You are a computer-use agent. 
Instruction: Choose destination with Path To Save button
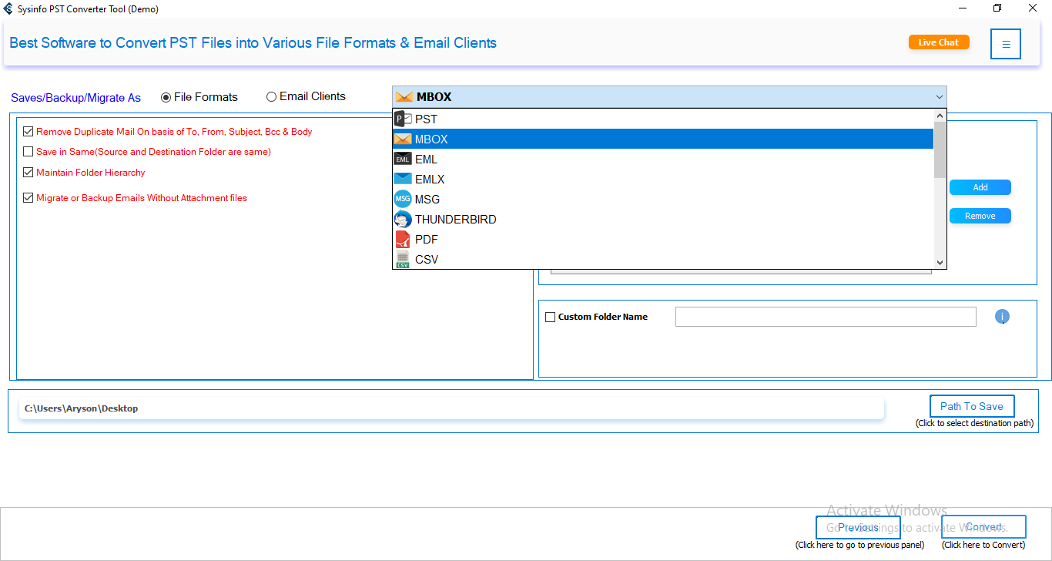tap(972, 406)
